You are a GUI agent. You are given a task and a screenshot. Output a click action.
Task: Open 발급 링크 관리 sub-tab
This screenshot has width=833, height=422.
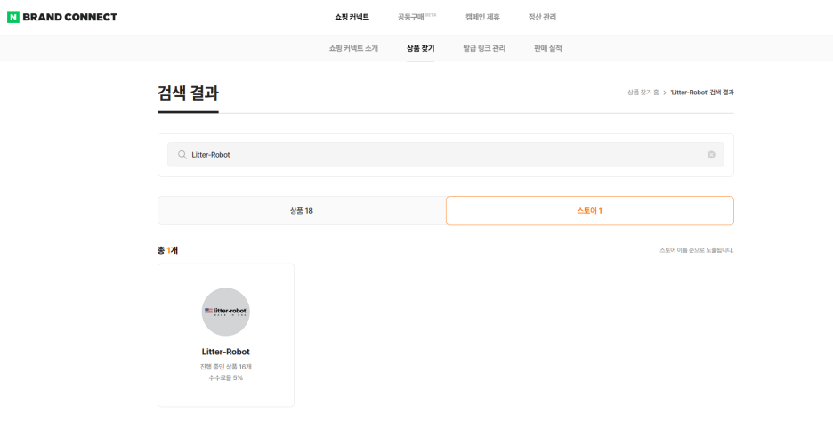(484, 48)
